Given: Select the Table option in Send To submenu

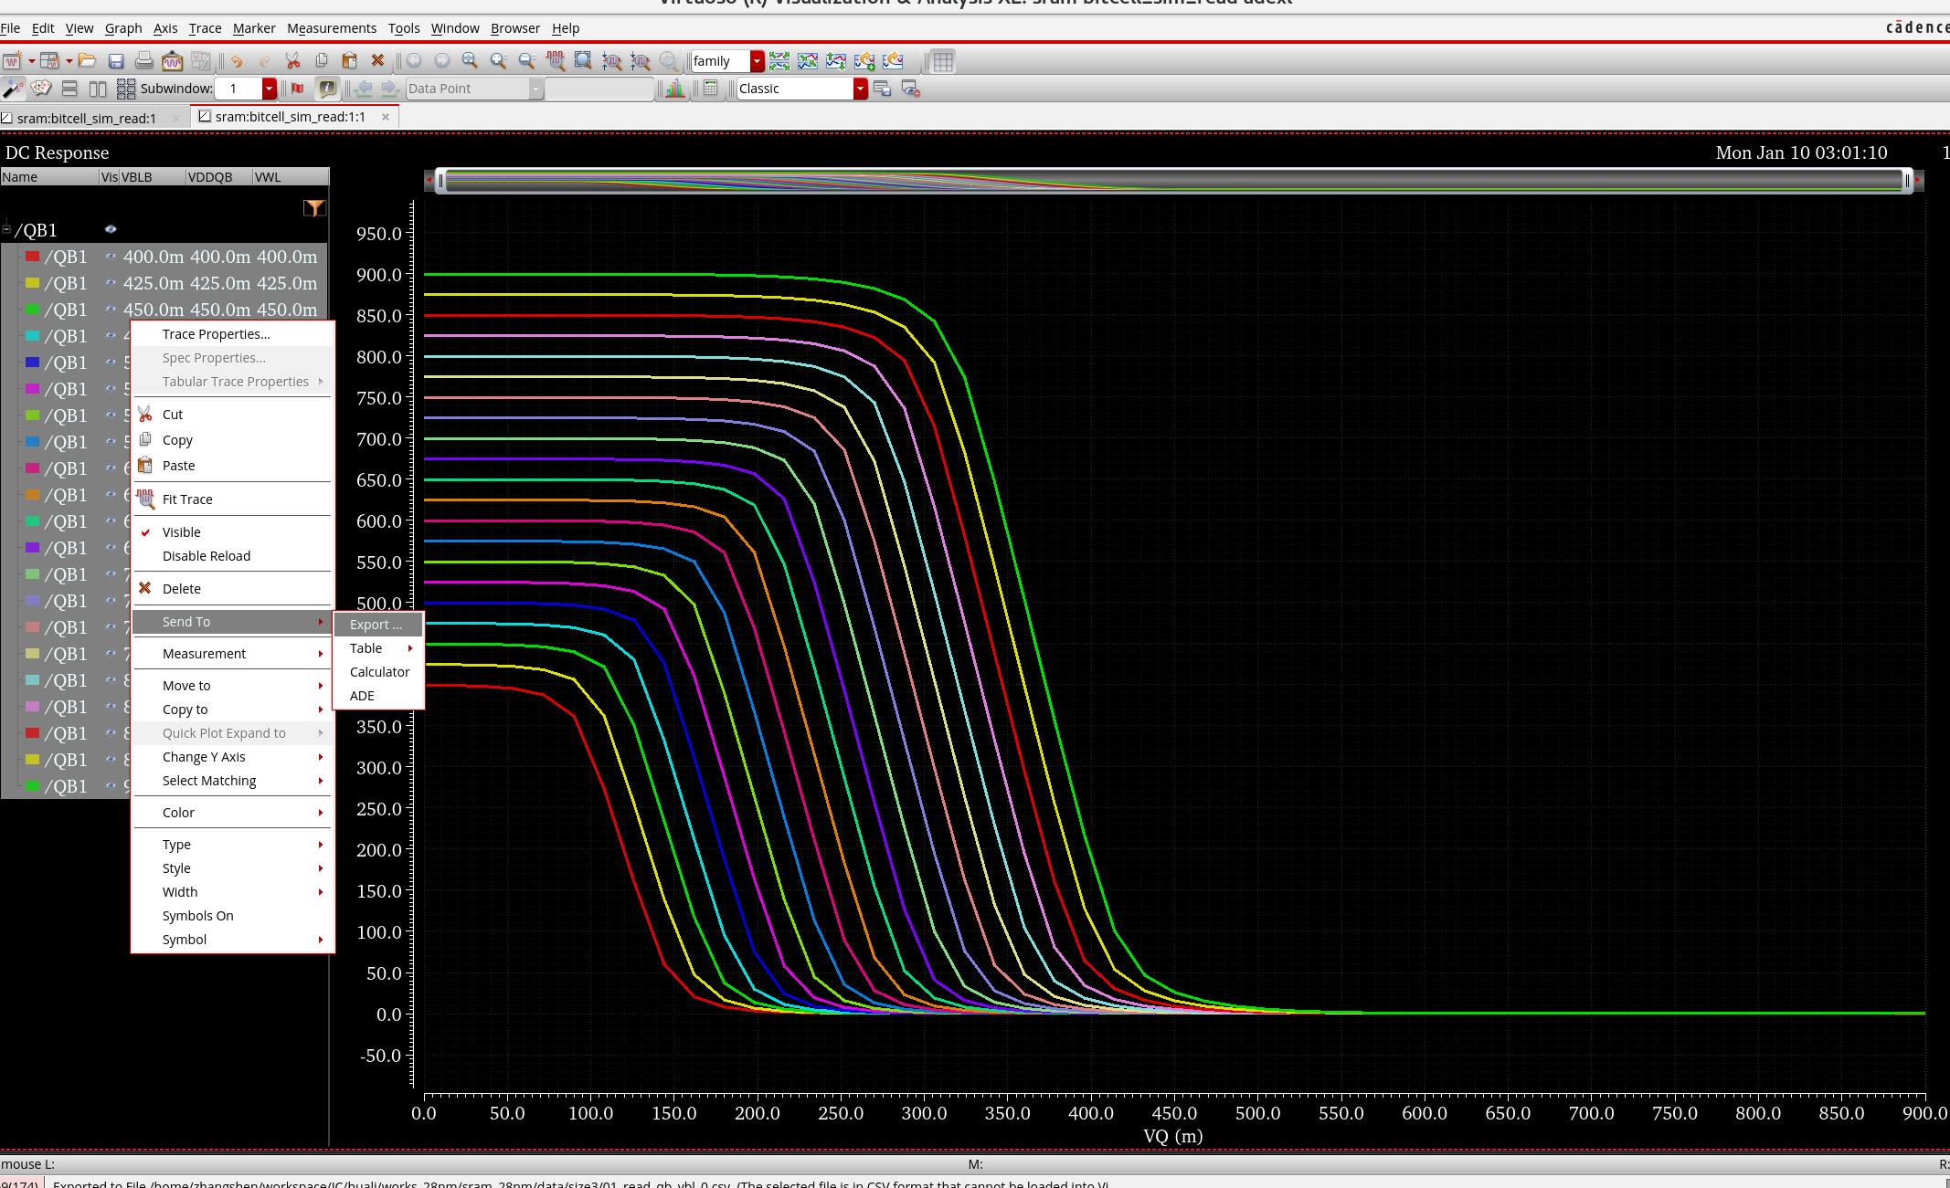Looking at the screenshot, I should (x=365, y=648).
